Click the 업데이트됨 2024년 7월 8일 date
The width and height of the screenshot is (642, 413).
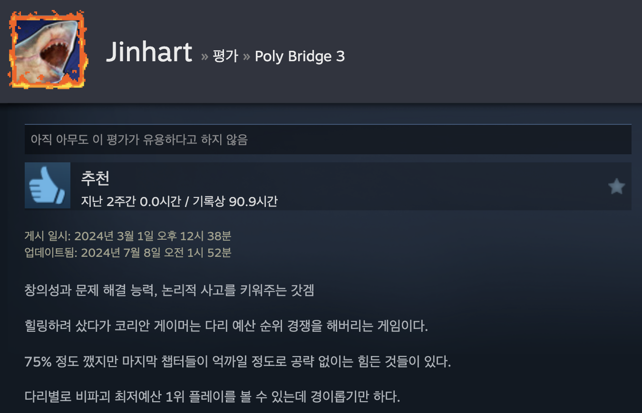pos(128,253)
